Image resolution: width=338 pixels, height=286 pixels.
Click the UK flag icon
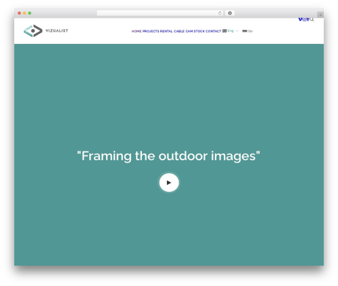click(x=224, y=30)
